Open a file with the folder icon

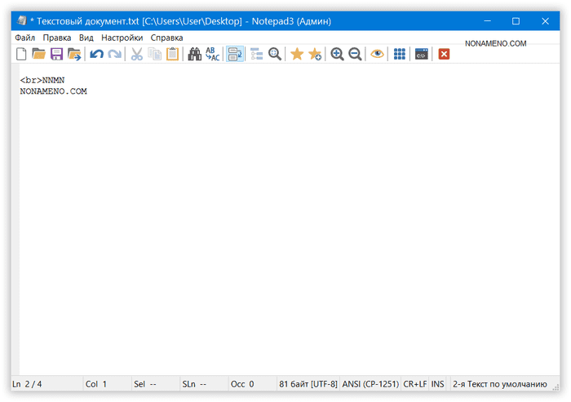[x=38, y=54]
